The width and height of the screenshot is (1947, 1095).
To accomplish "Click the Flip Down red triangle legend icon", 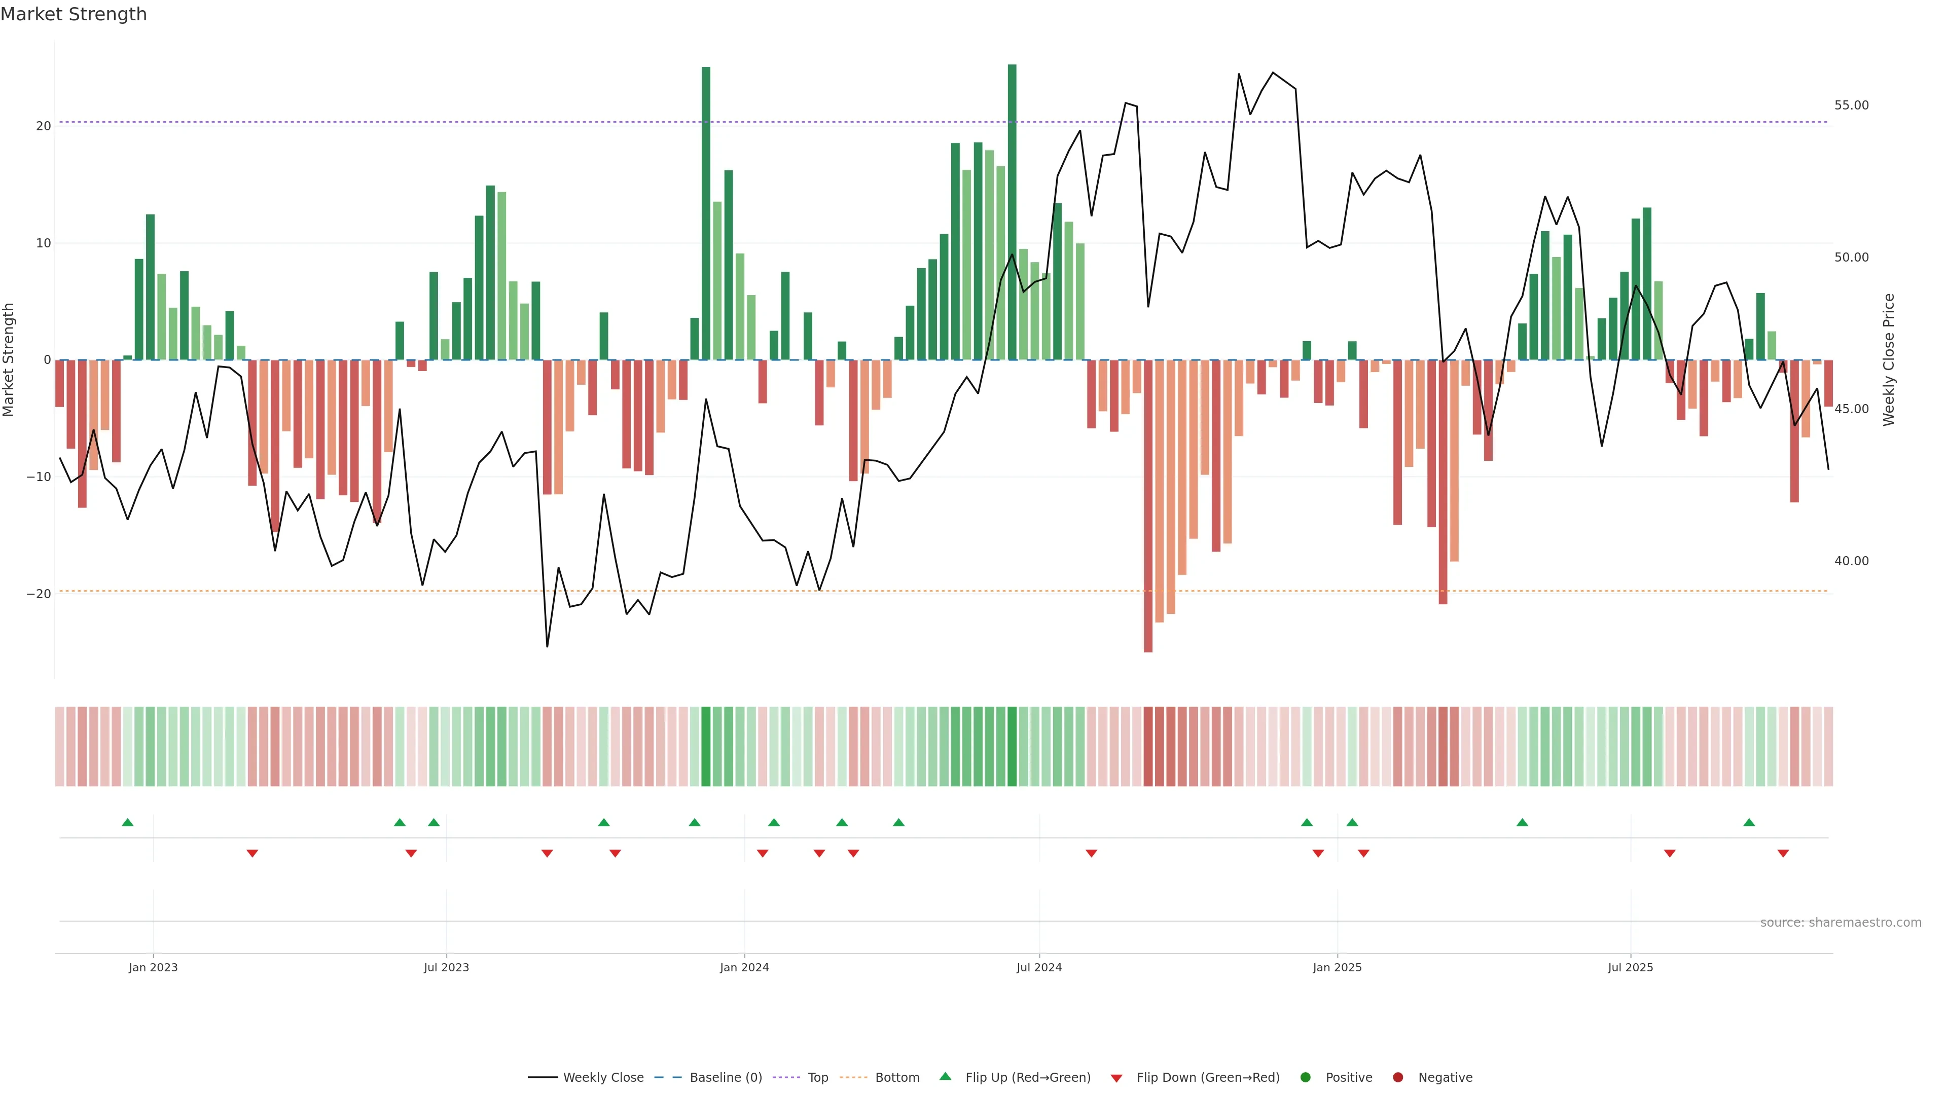I will coord(1116,1078).
